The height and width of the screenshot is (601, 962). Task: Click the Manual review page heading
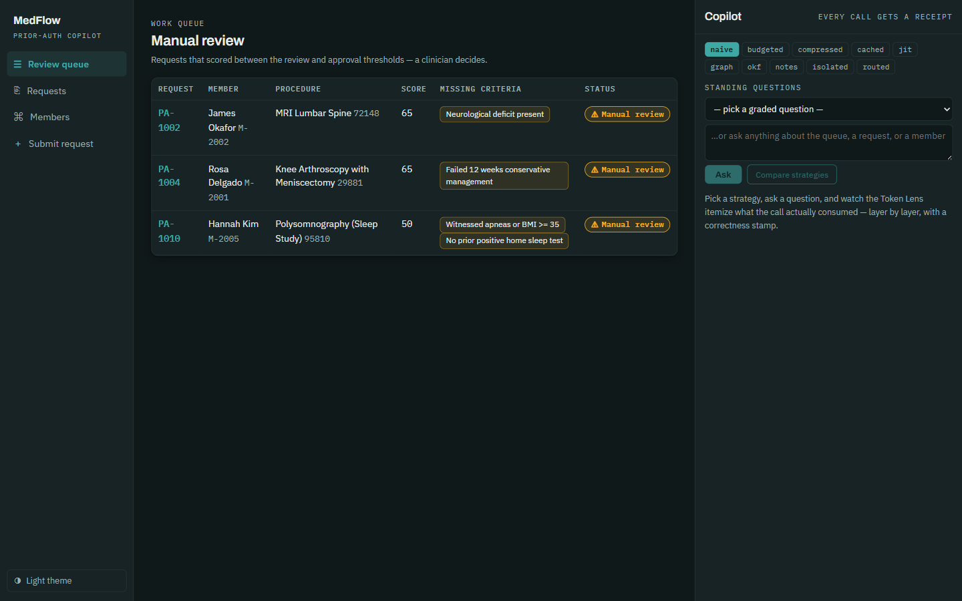(198, 41)
